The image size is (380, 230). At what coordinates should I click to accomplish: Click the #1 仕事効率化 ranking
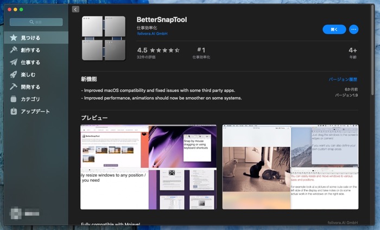point(201,53)
